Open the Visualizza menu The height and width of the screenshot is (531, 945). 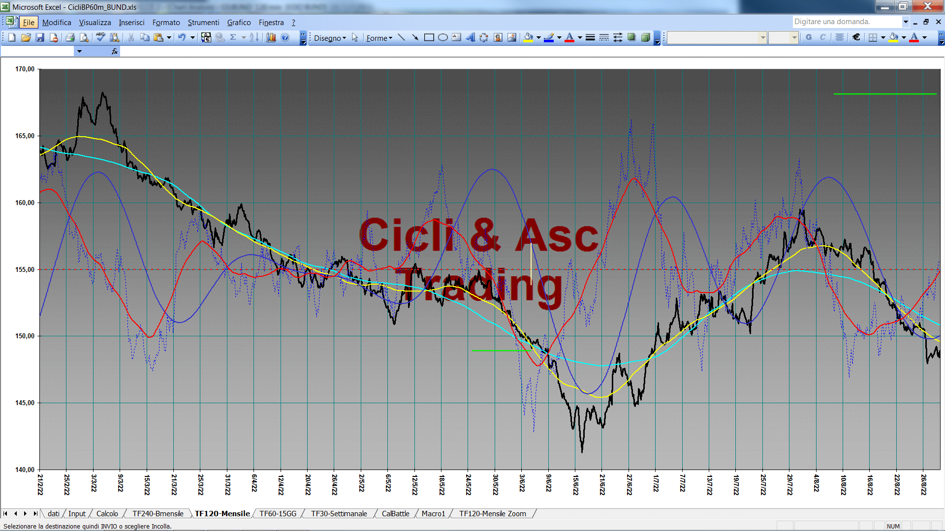[x=95, y=23]
